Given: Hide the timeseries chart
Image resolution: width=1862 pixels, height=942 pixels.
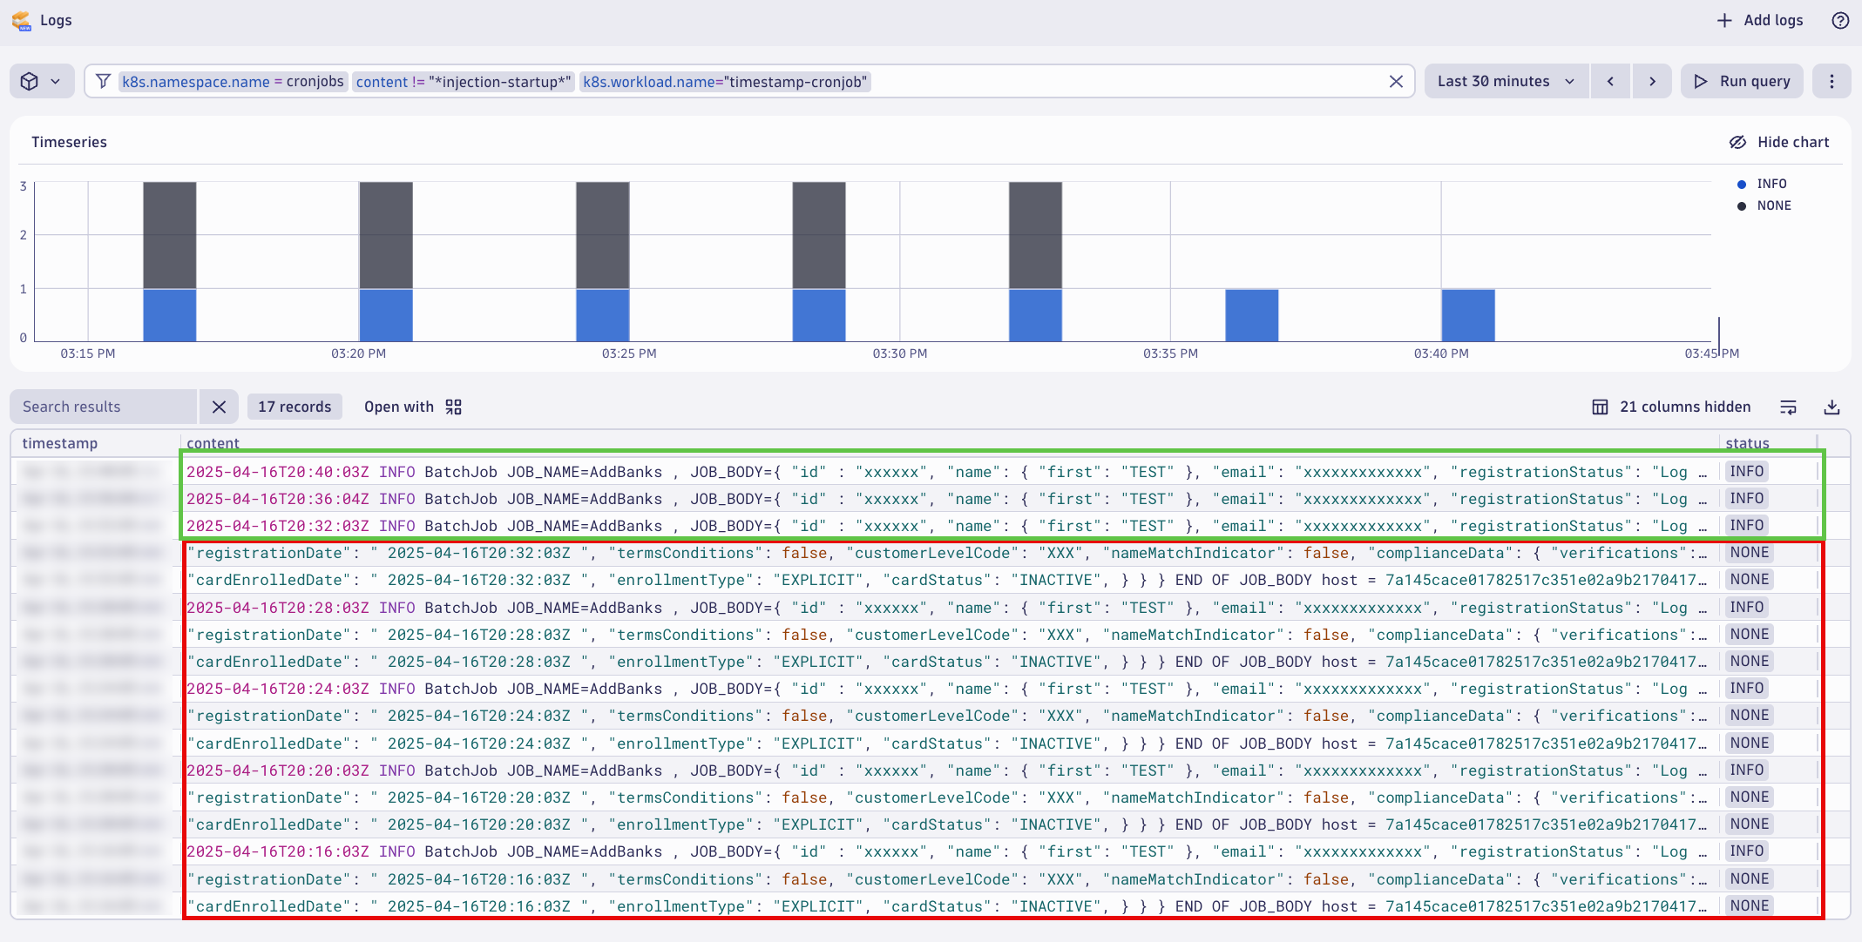Looking at the screenshot, I should 1779,142.
